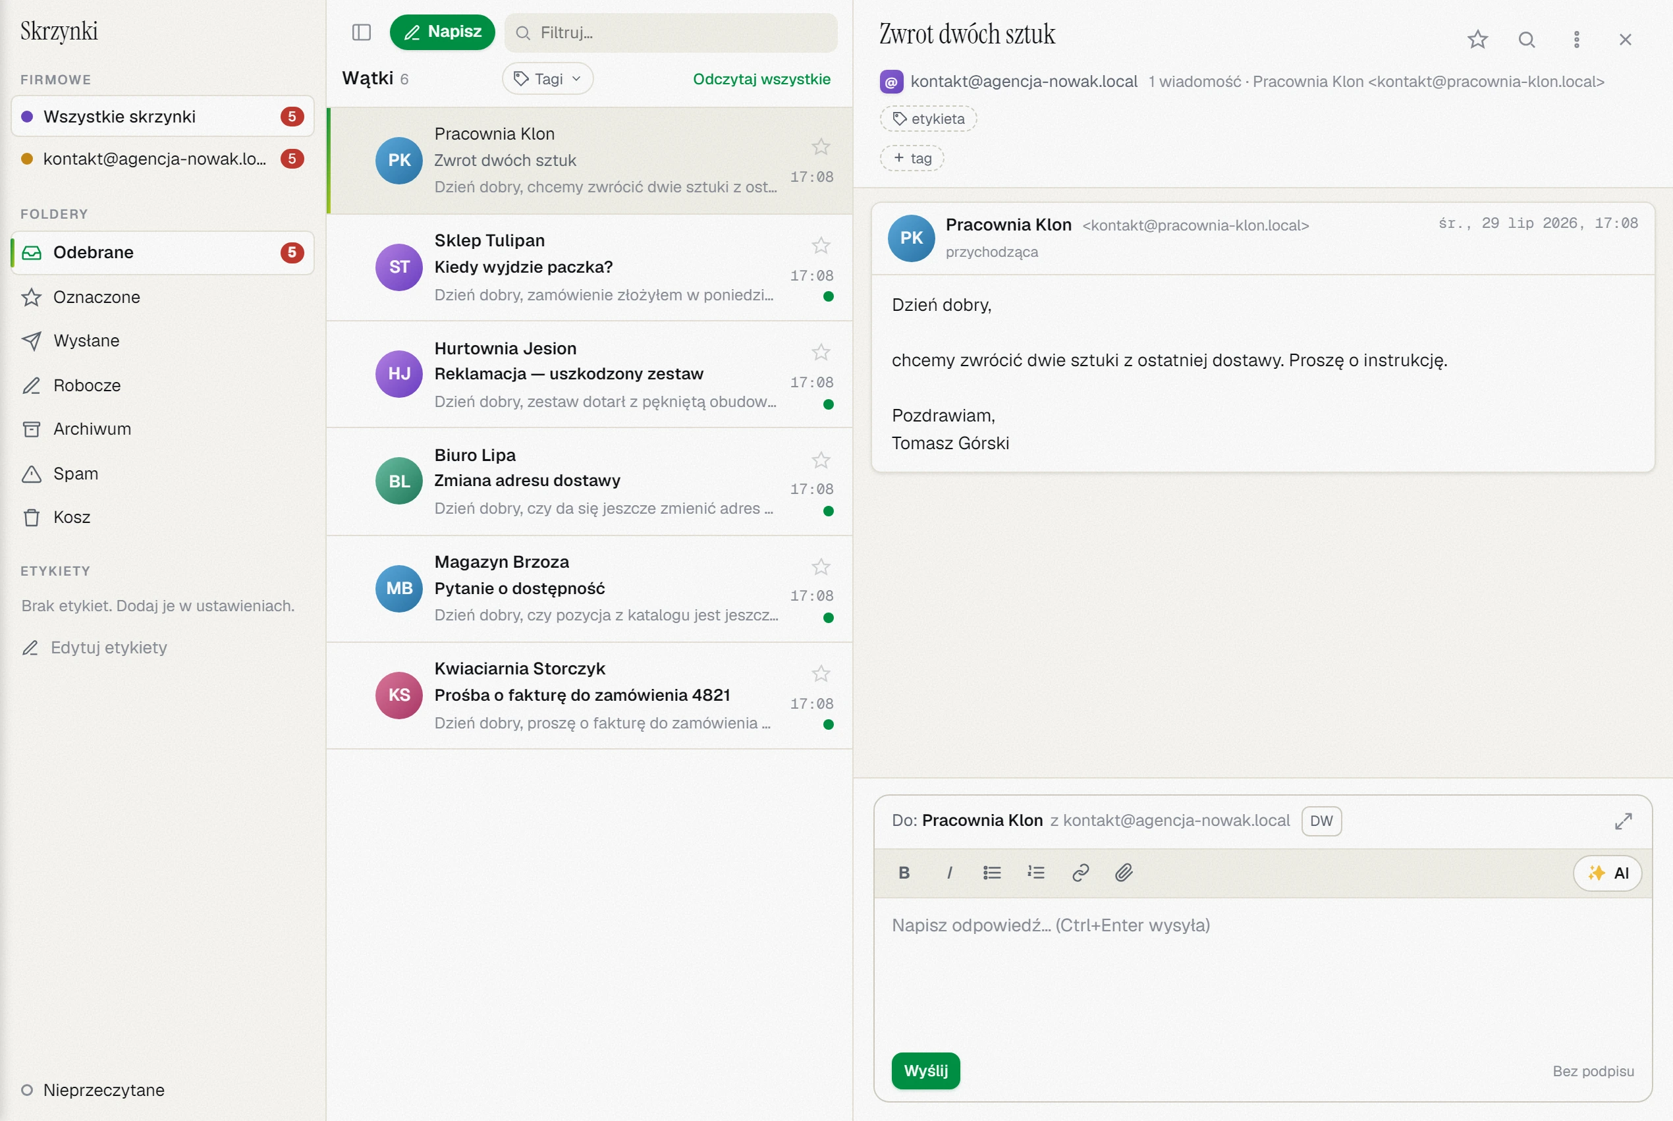Send reply with Wyślij button

(925, 1070)
